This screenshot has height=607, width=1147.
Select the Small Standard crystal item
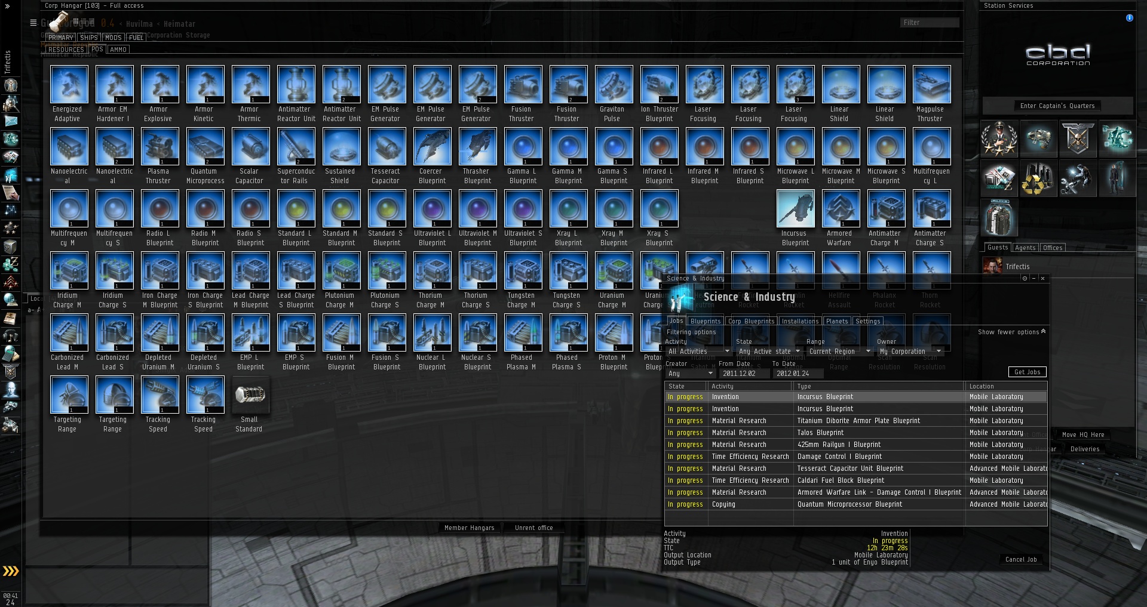[251, 395]
